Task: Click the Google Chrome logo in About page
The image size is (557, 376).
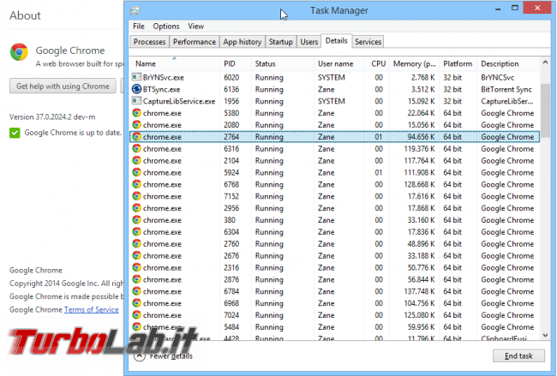Action: (x=19, y=52)
